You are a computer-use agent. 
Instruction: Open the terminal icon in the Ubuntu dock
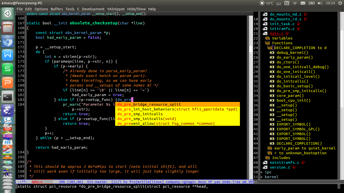[x=7, y=96]
